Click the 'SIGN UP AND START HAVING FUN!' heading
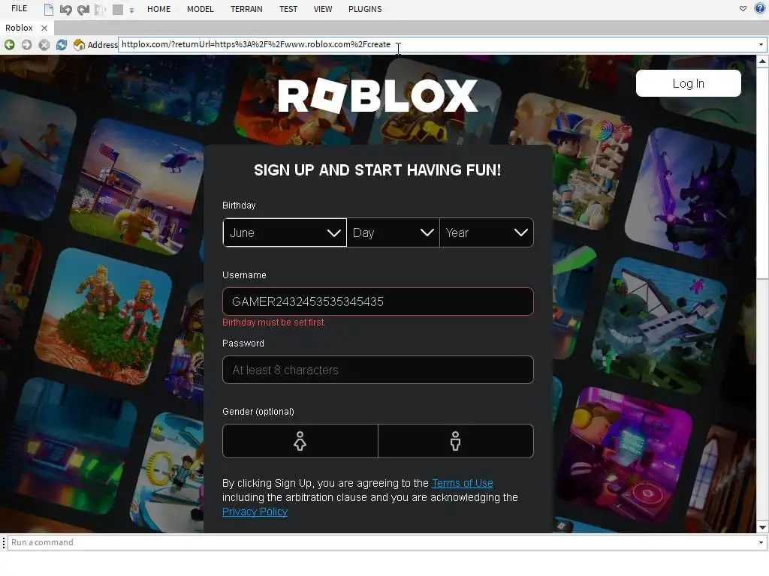The width and height of the screenshot is (769, 576). pyautogui.click(x=378, y=170)
